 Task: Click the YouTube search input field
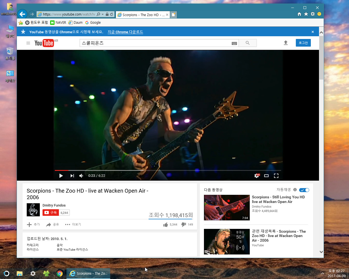coord(155,43)
